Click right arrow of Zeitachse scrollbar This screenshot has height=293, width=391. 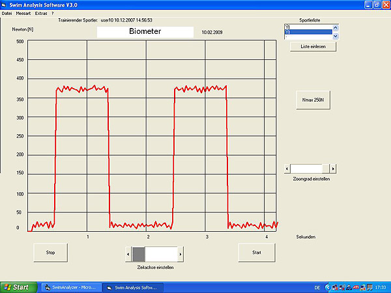pos(181,253)
